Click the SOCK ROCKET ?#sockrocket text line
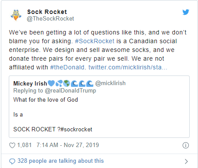Viewport: 198px width, 168px height. (53, 129)
